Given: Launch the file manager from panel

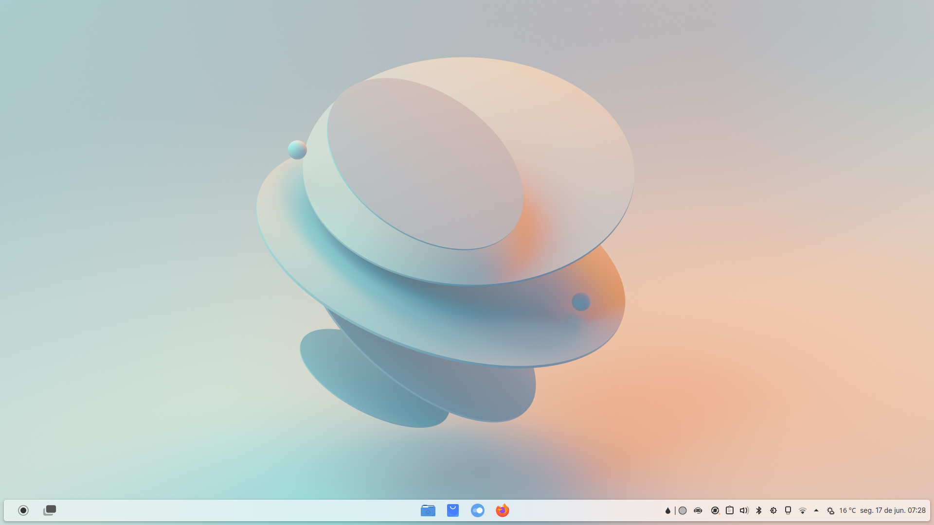Looking at the screenshot, I should [428, 510].
